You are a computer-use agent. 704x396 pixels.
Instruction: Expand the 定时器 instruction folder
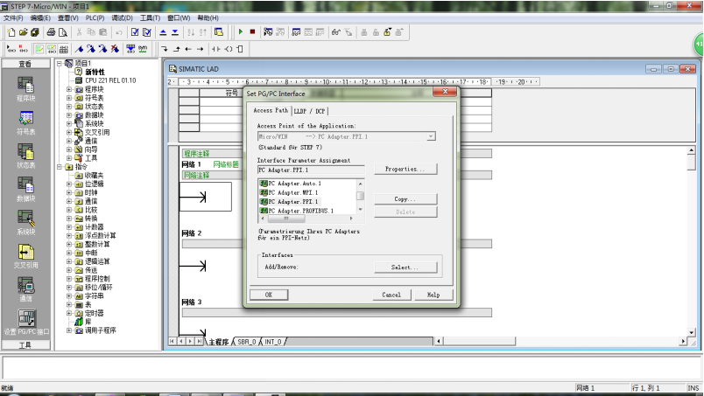point(69,313)
